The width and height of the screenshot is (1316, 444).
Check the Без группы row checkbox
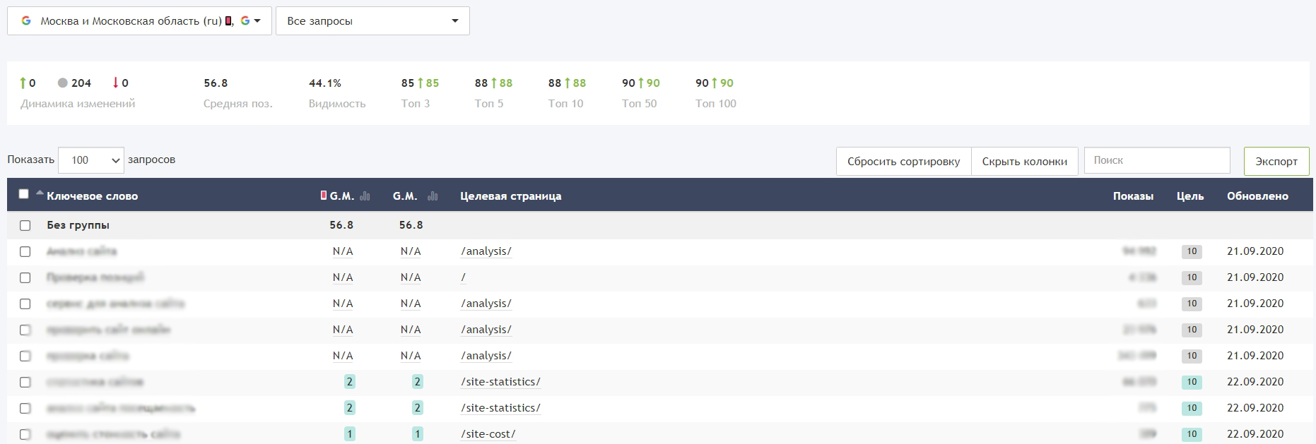pyautogui.click(x=25, y=226)
